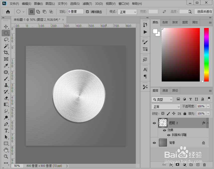Open the Color panel options menu
This screenshot has height=169, width=214.
tap(210, 22)
